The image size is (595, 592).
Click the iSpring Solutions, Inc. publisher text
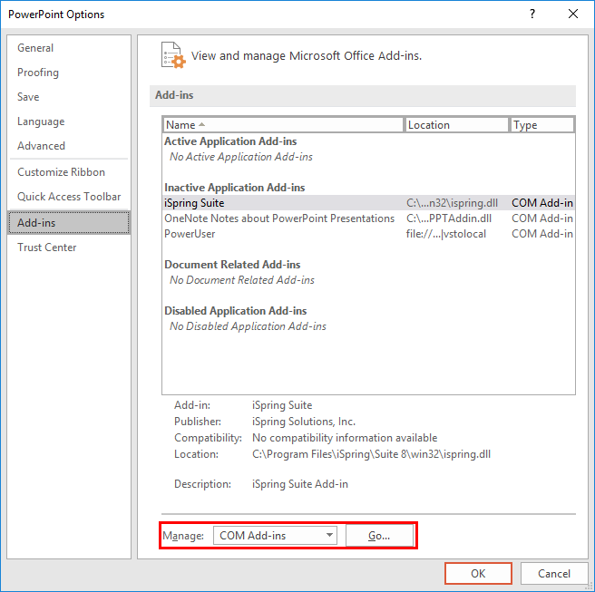(x=304, y=422)
